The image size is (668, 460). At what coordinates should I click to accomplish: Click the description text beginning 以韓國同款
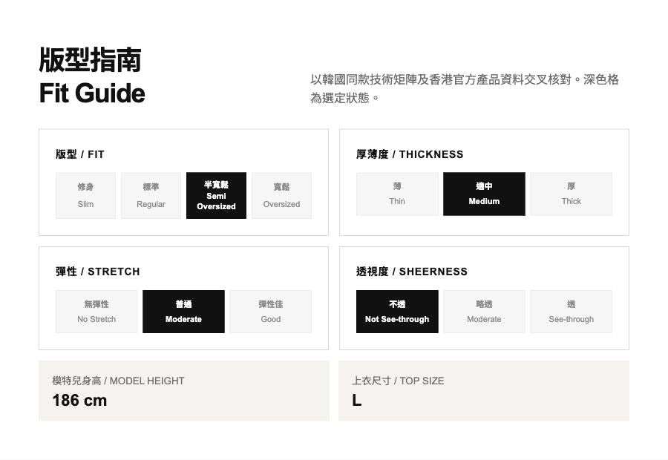[465, 88]
